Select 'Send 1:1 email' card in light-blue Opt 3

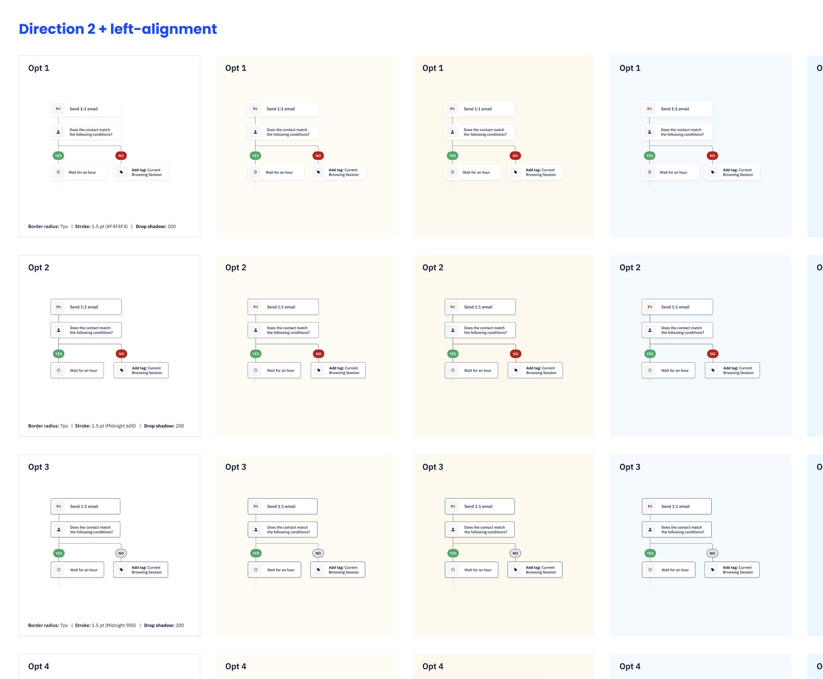point(676,506)
